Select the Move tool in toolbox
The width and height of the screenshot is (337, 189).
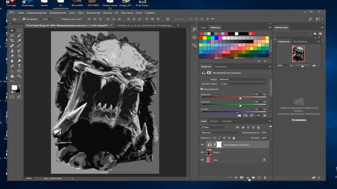12,30
